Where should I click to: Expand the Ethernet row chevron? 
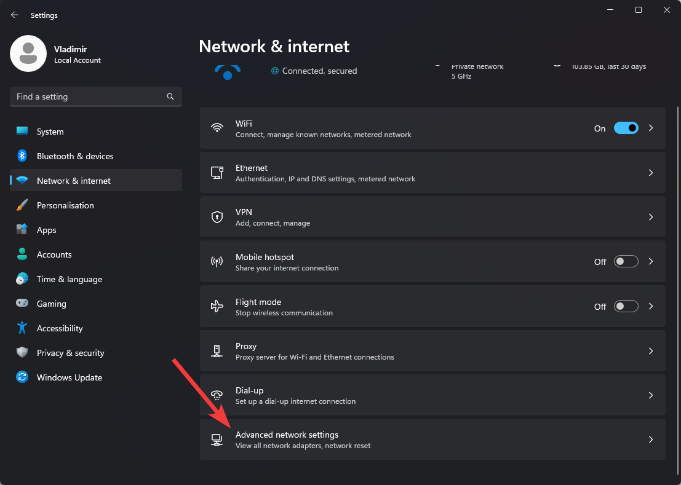coord(651,173)
